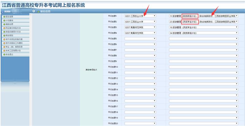
Task: Open the 平行志愿2 school dropdown showing 江西农业大学
Action: click(x=140, y=22)
